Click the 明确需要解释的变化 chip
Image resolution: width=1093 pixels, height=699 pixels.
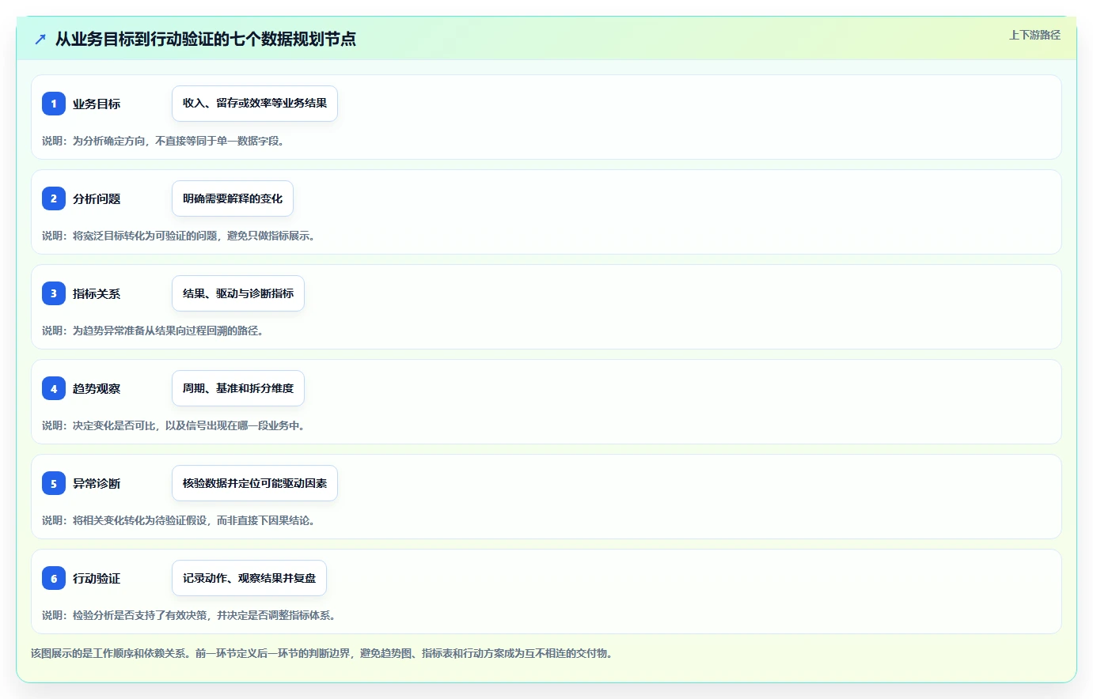[233, 198]
